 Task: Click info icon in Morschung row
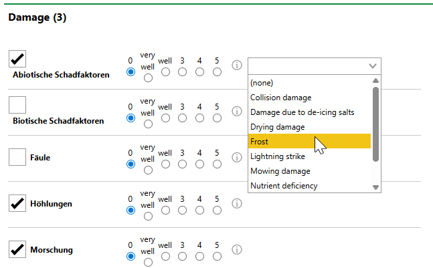point(236,249)
